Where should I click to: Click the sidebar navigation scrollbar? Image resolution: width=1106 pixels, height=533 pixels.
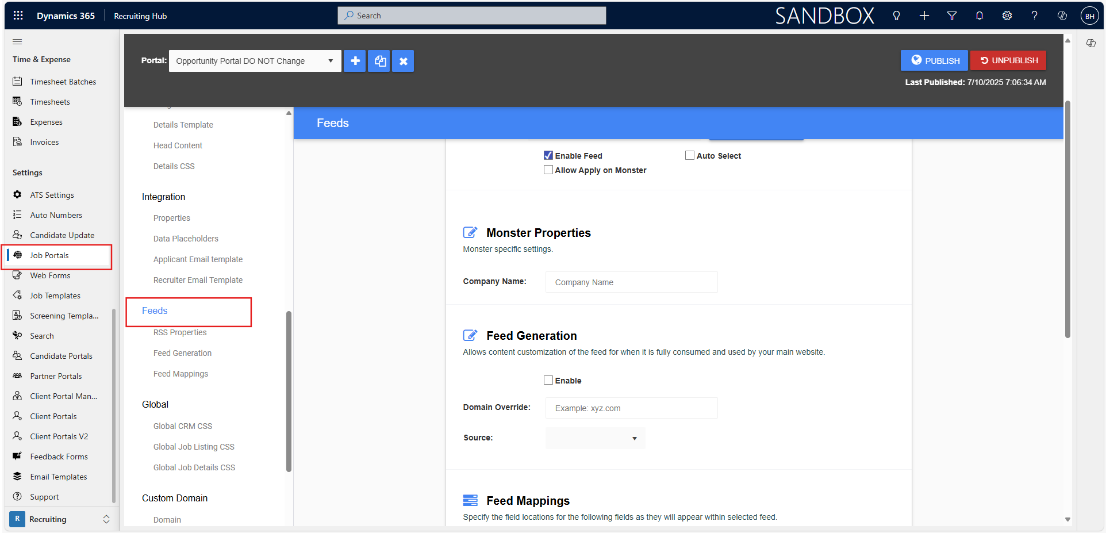coord(114,405)
